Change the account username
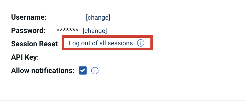The height and width of the screenshot is (101, 246). coord(98,18)
